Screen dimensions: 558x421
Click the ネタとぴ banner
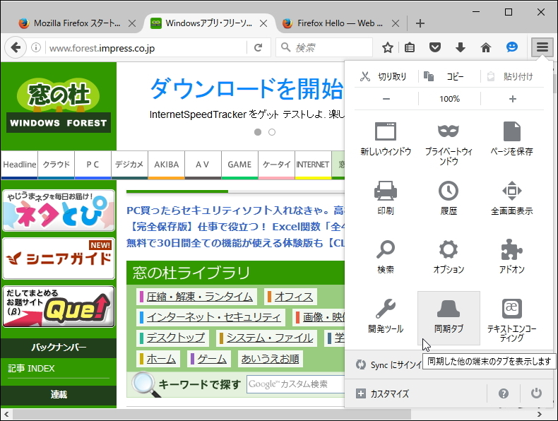coord(59,210)
